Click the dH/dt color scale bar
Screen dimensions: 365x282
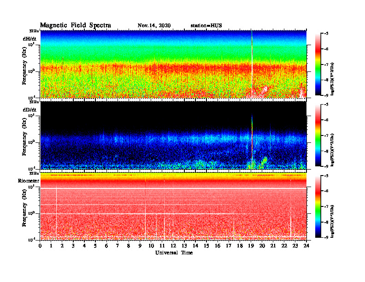[x=318, y=65]
